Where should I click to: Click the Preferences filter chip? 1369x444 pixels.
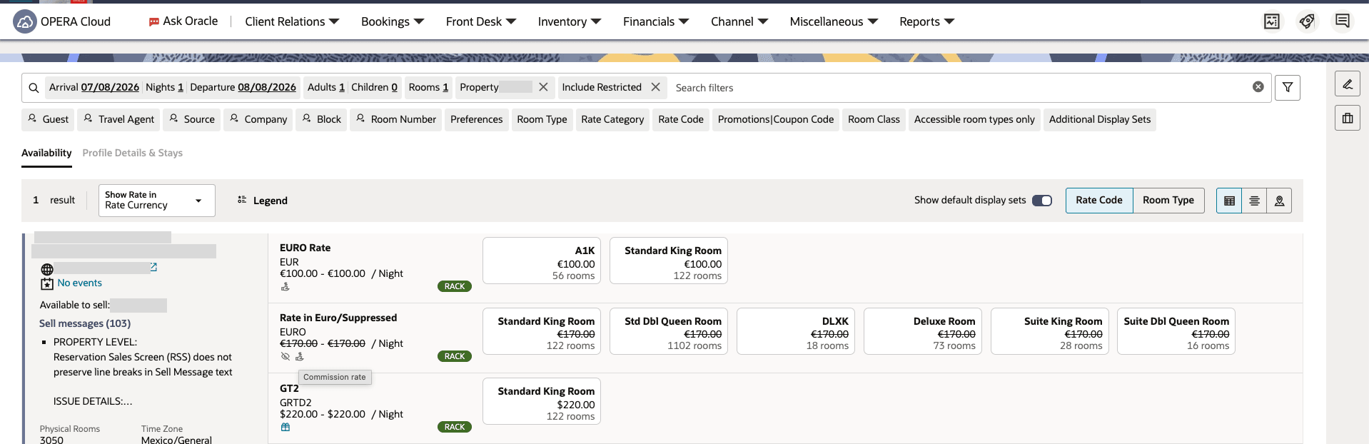pos(477,119)
